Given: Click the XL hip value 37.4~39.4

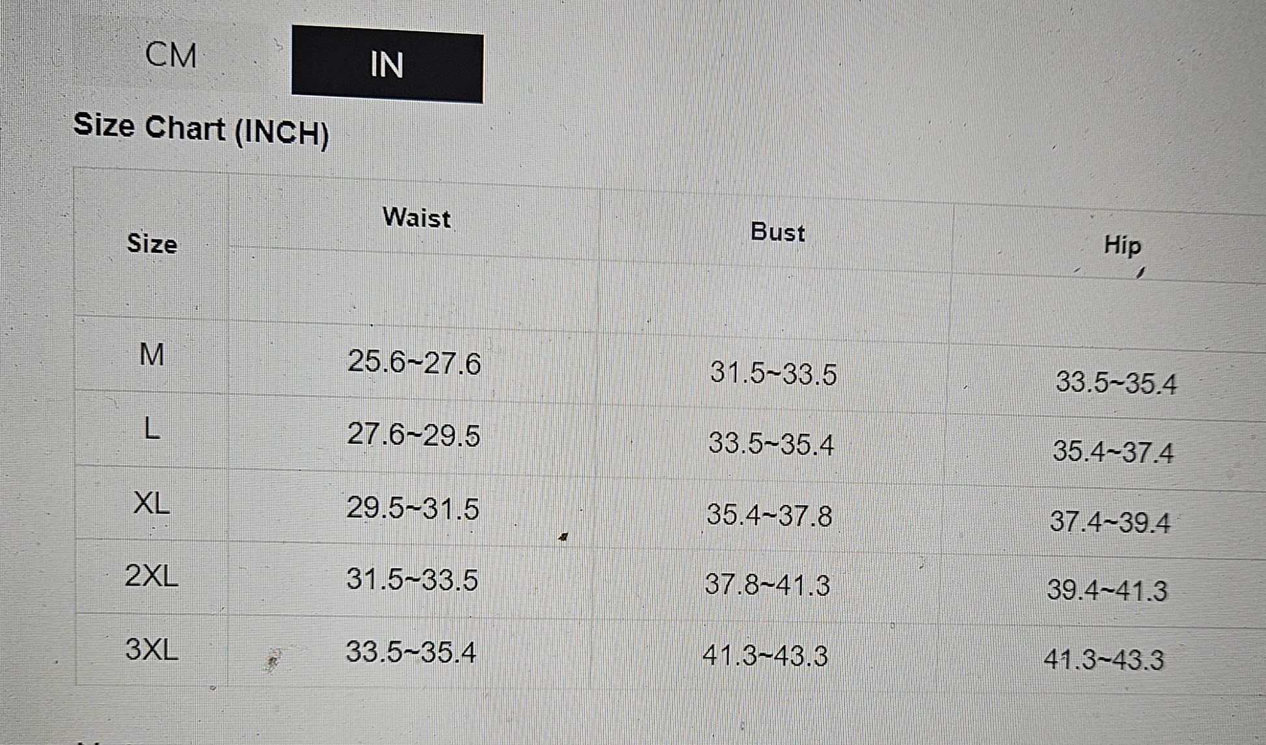Looking at the screenshot, I should click(x=1110, y=522).
